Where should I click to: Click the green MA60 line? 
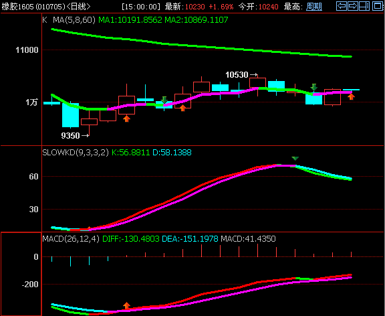(201, 46)
